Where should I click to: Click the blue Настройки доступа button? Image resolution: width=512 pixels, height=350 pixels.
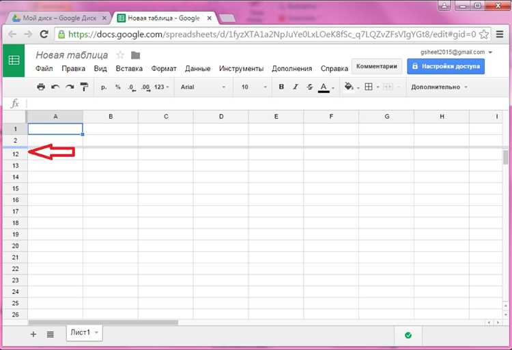446,66
